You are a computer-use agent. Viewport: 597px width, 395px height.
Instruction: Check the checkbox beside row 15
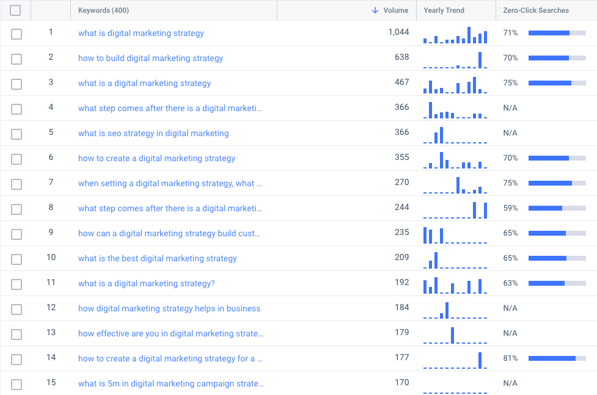16,383
